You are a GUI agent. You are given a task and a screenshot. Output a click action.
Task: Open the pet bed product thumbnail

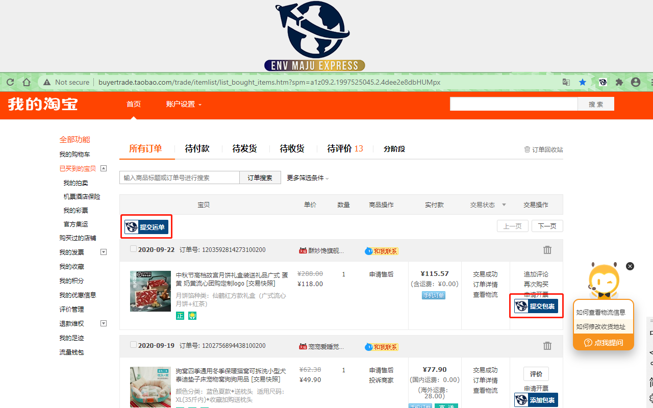150,387
